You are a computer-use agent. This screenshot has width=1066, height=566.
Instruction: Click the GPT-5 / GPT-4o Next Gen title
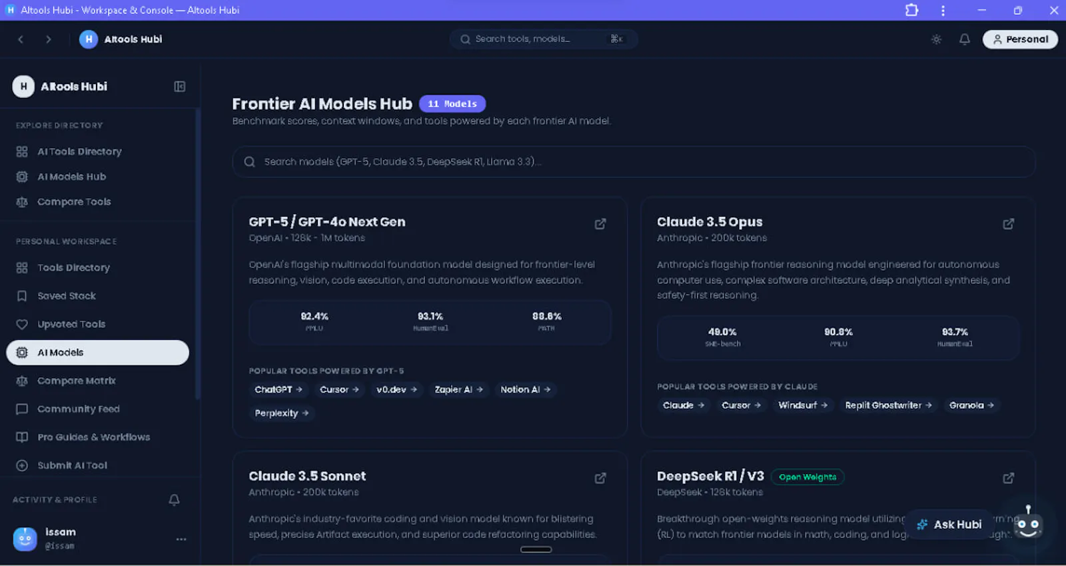click(x=327, y=222)
